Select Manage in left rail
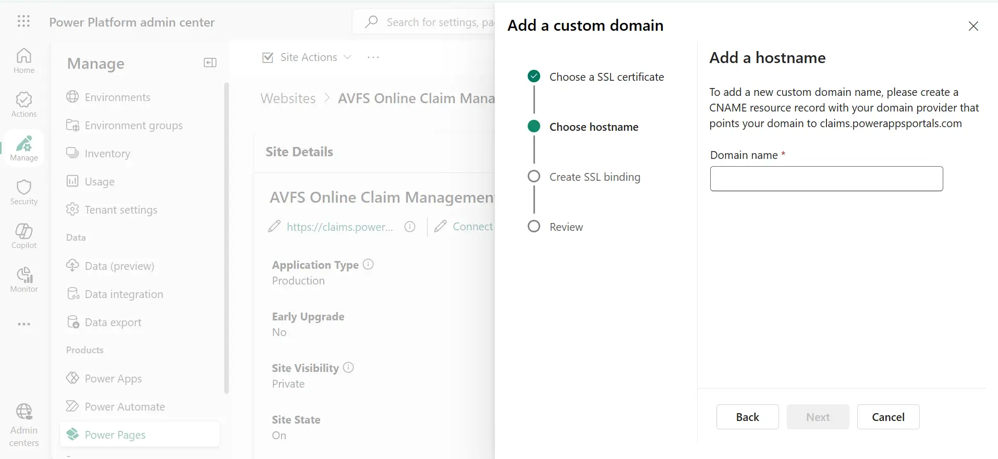998x459 pixels. click(x=24, y=148)
